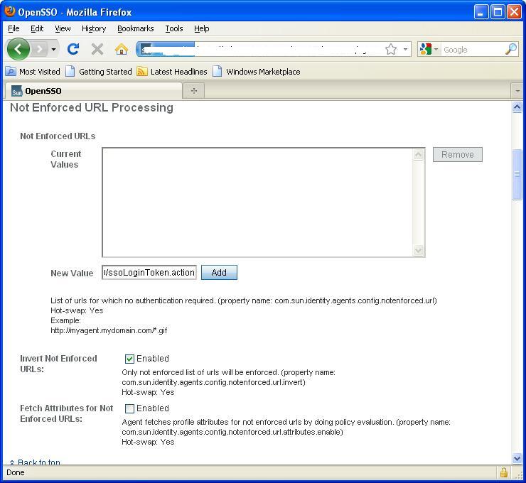Open the URL bar history dropdown
Image resolution: width=526 pixels, height=483 pixels.
[405, 49]
